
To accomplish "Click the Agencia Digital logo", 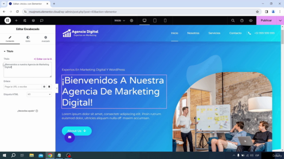I will [x=80, y=33].
